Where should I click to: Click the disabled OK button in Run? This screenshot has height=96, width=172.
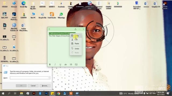pos(21,86)
